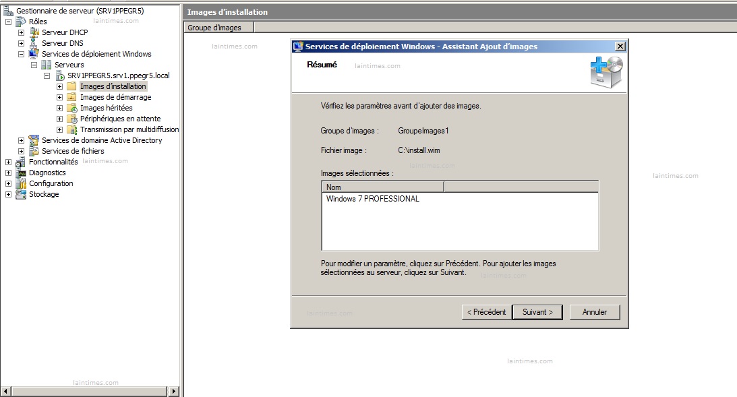
Task: Click the Images de démarrage folder icon
Action: click(72, 97)
